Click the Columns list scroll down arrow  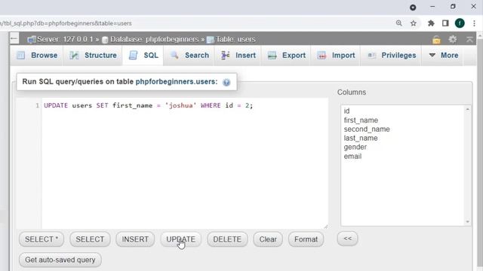(468, 221)
